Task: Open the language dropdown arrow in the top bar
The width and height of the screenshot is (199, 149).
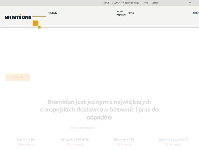Action: point(190,3)
